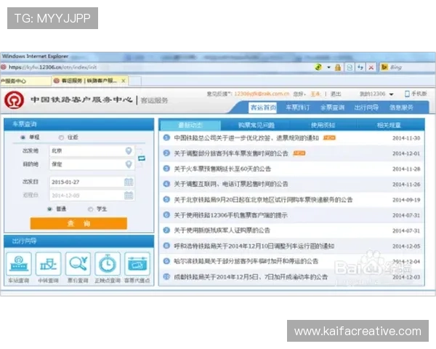Open notice about 火车票预售期延长至60天
Screen dimensions: 436x349
(222, 169)
